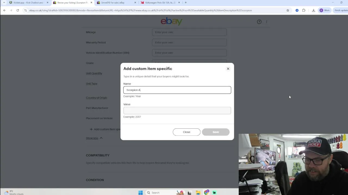Image resolution: width=348 pixels, height=195 pixels.
Task: Click the Value input field
Action: tap(177, 110)
